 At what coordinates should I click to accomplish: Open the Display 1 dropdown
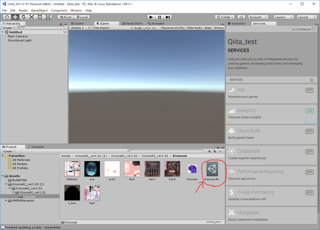coord(80,28)
